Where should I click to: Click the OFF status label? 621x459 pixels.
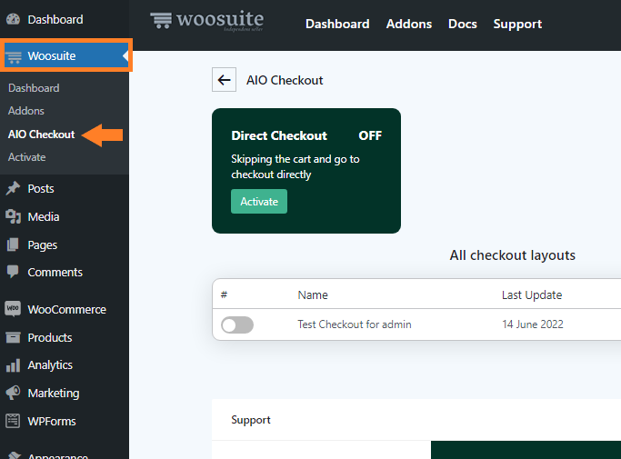click(x=370, y=135)
